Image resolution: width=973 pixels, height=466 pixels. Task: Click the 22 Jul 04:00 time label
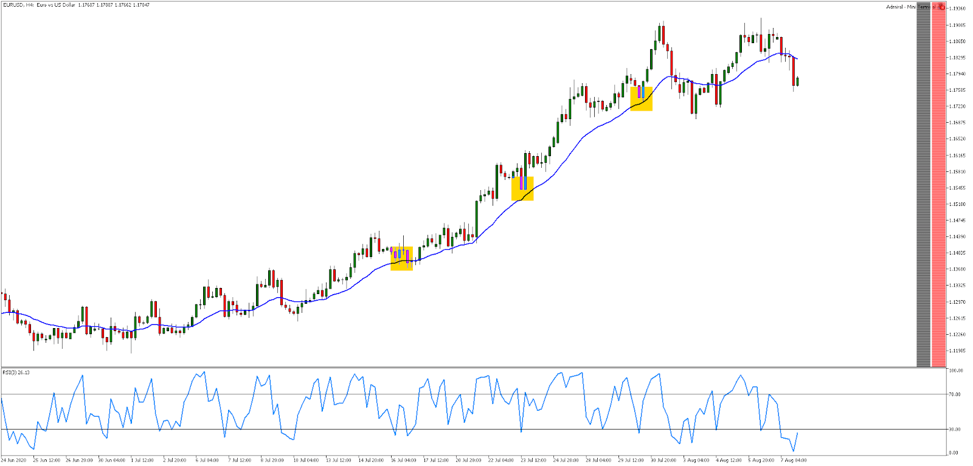tap(501, 461)
